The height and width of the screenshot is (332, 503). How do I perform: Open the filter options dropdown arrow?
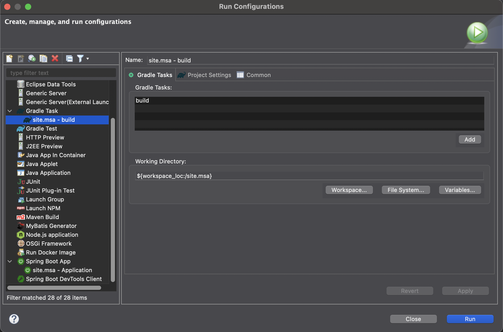click(x=88, y=59)
